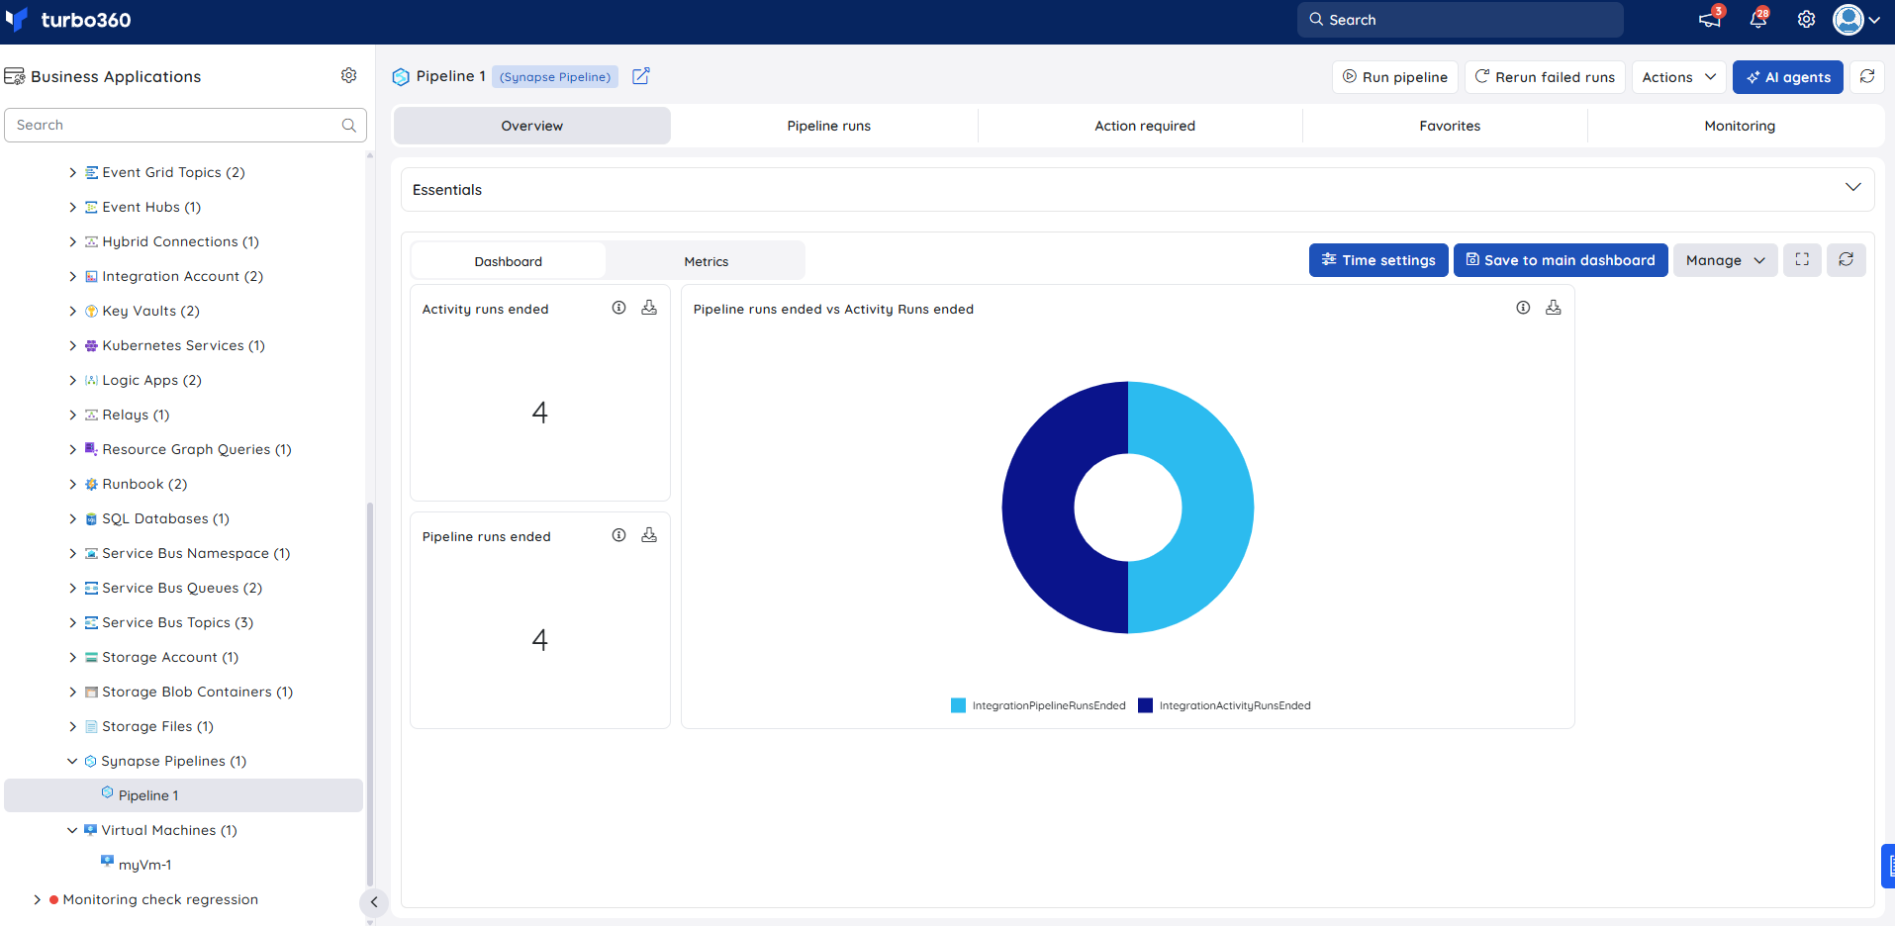Click the turbo360 logo
The width and height of the screenshot is (1895, 926).
click(67, 20)
